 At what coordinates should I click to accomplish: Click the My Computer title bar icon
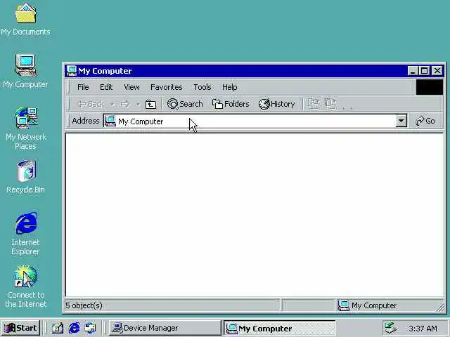point(72,71)
